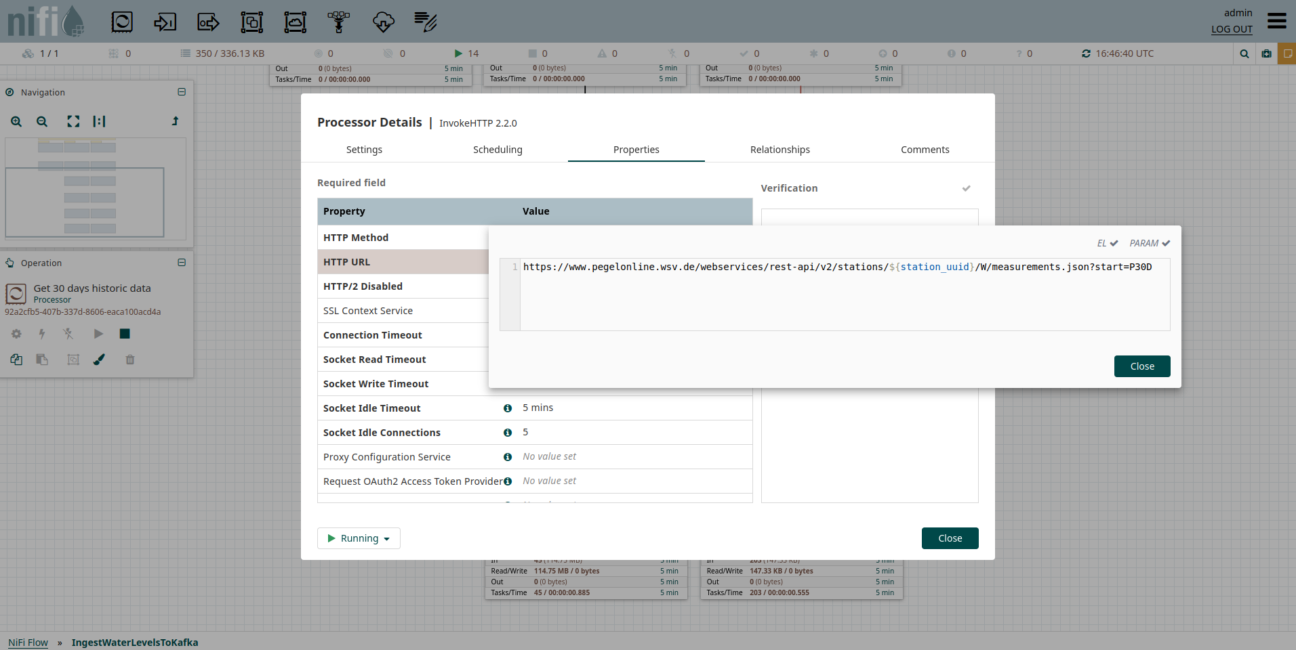Select the Process Group toolbar icon
The width and height of the screenshot is (1296, 650).
point(252,22)
